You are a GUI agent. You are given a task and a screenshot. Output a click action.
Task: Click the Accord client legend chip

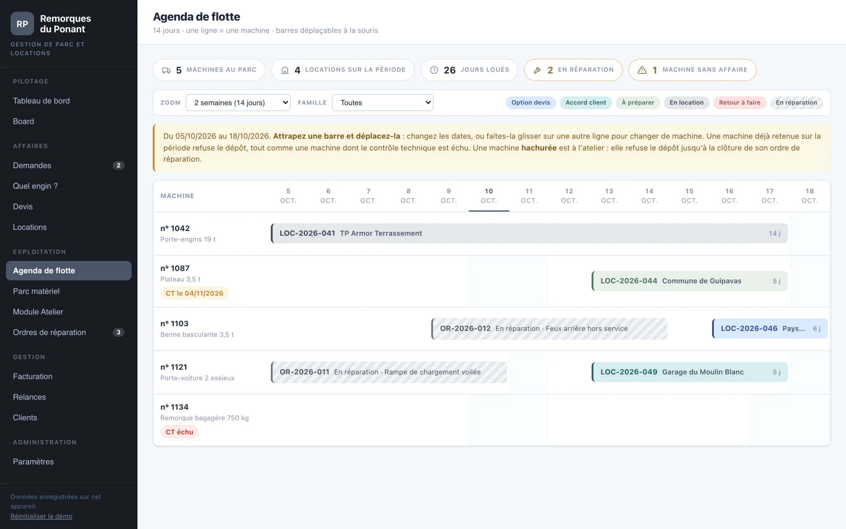[586, 103]
